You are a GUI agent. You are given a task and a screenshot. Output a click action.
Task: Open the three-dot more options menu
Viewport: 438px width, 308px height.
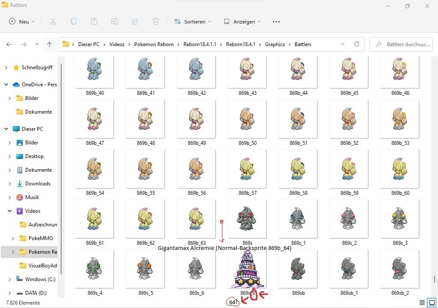tap(276, 21)
